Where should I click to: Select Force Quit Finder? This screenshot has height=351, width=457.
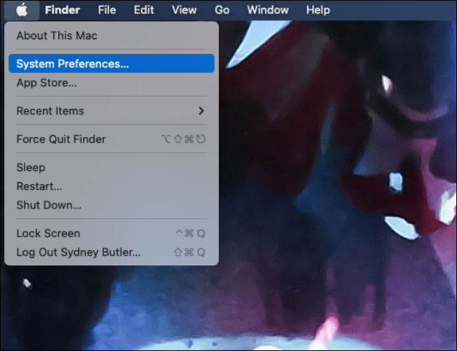pyautogui.click(x=111, y=139)
